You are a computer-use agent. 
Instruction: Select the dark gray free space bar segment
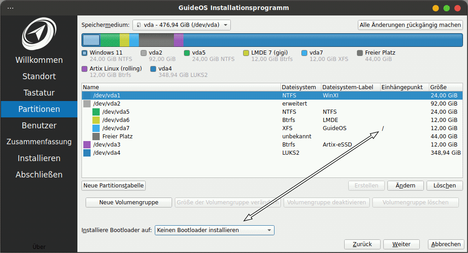157,40
